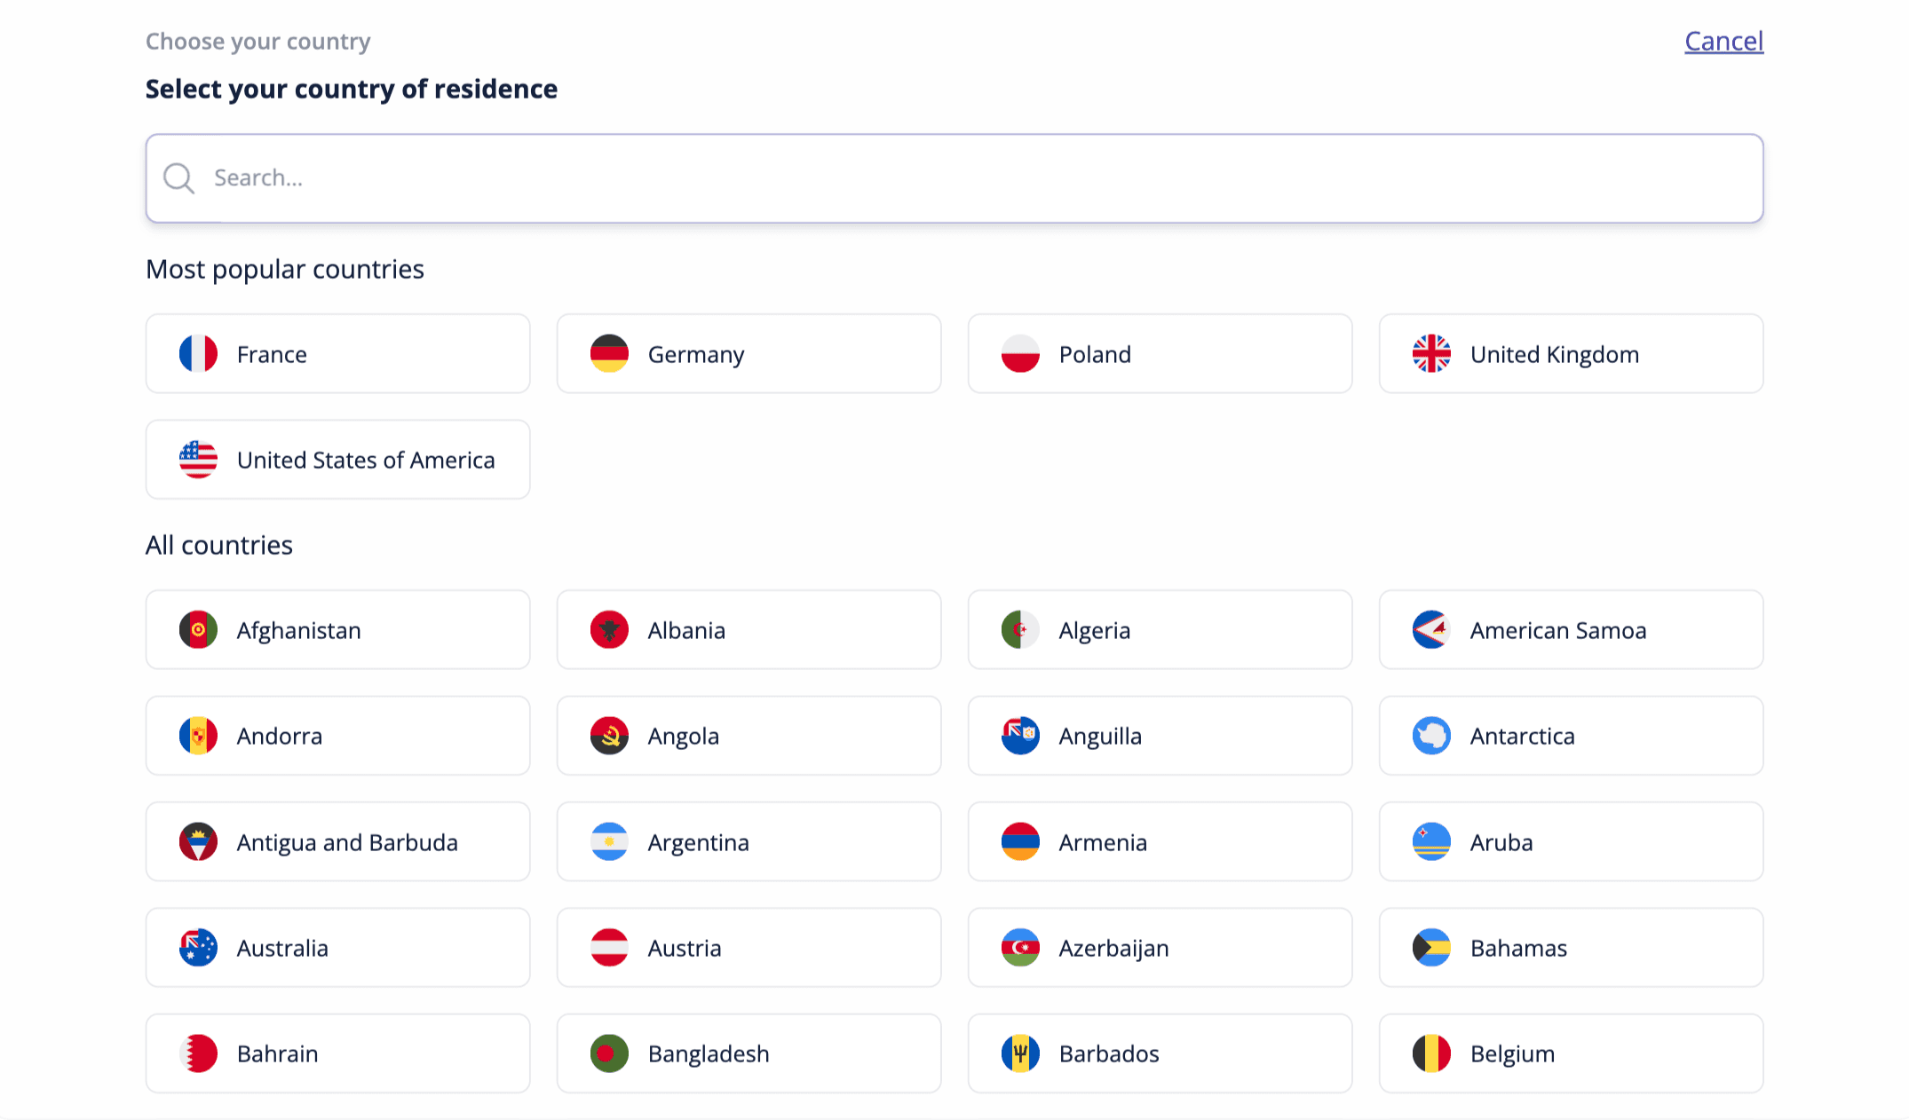The height and width of the screenshot is (1120, 1909).
Task: Pick Belgium as your country
Action: (1571, 1053)
